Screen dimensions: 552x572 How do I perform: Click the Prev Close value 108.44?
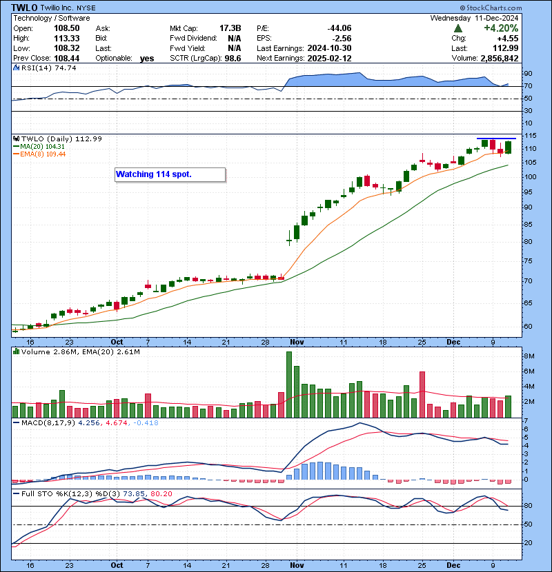pos(66,58)
